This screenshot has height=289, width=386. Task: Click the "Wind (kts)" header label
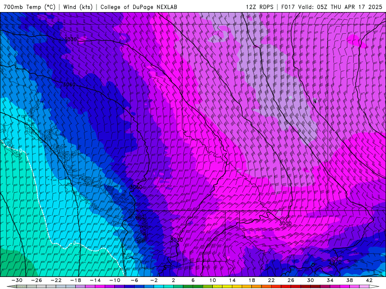point(78,7)
